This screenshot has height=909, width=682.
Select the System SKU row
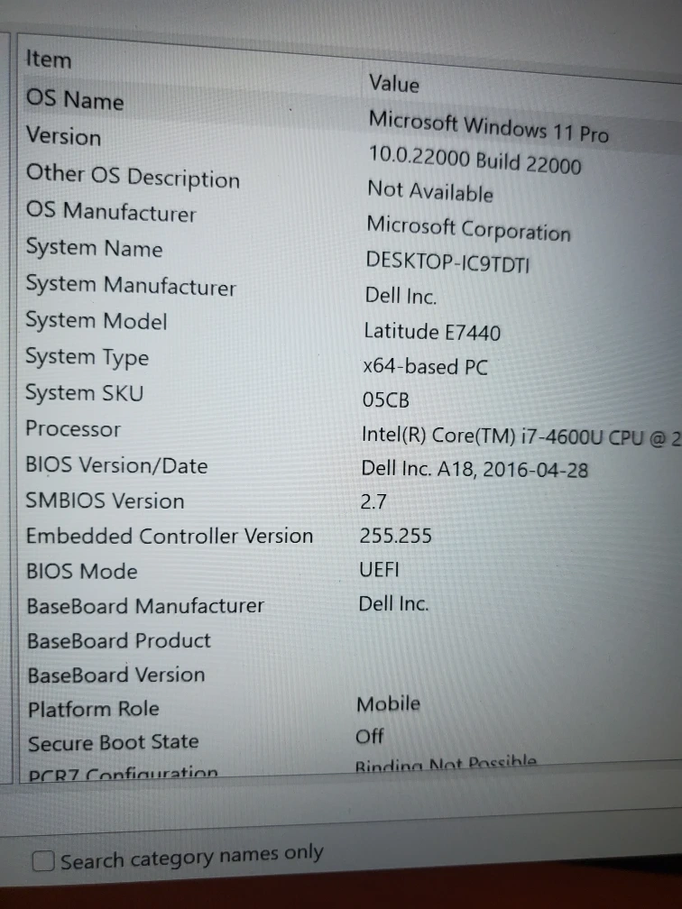pyautogui.click(x=84, y=393)
